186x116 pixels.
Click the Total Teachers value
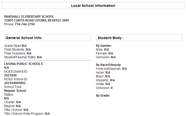[x=29, y=53]
